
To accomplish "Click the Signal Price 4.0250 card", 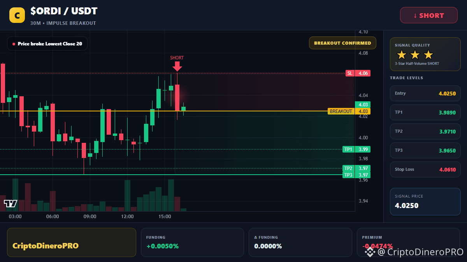I will [x=425, y=201].
